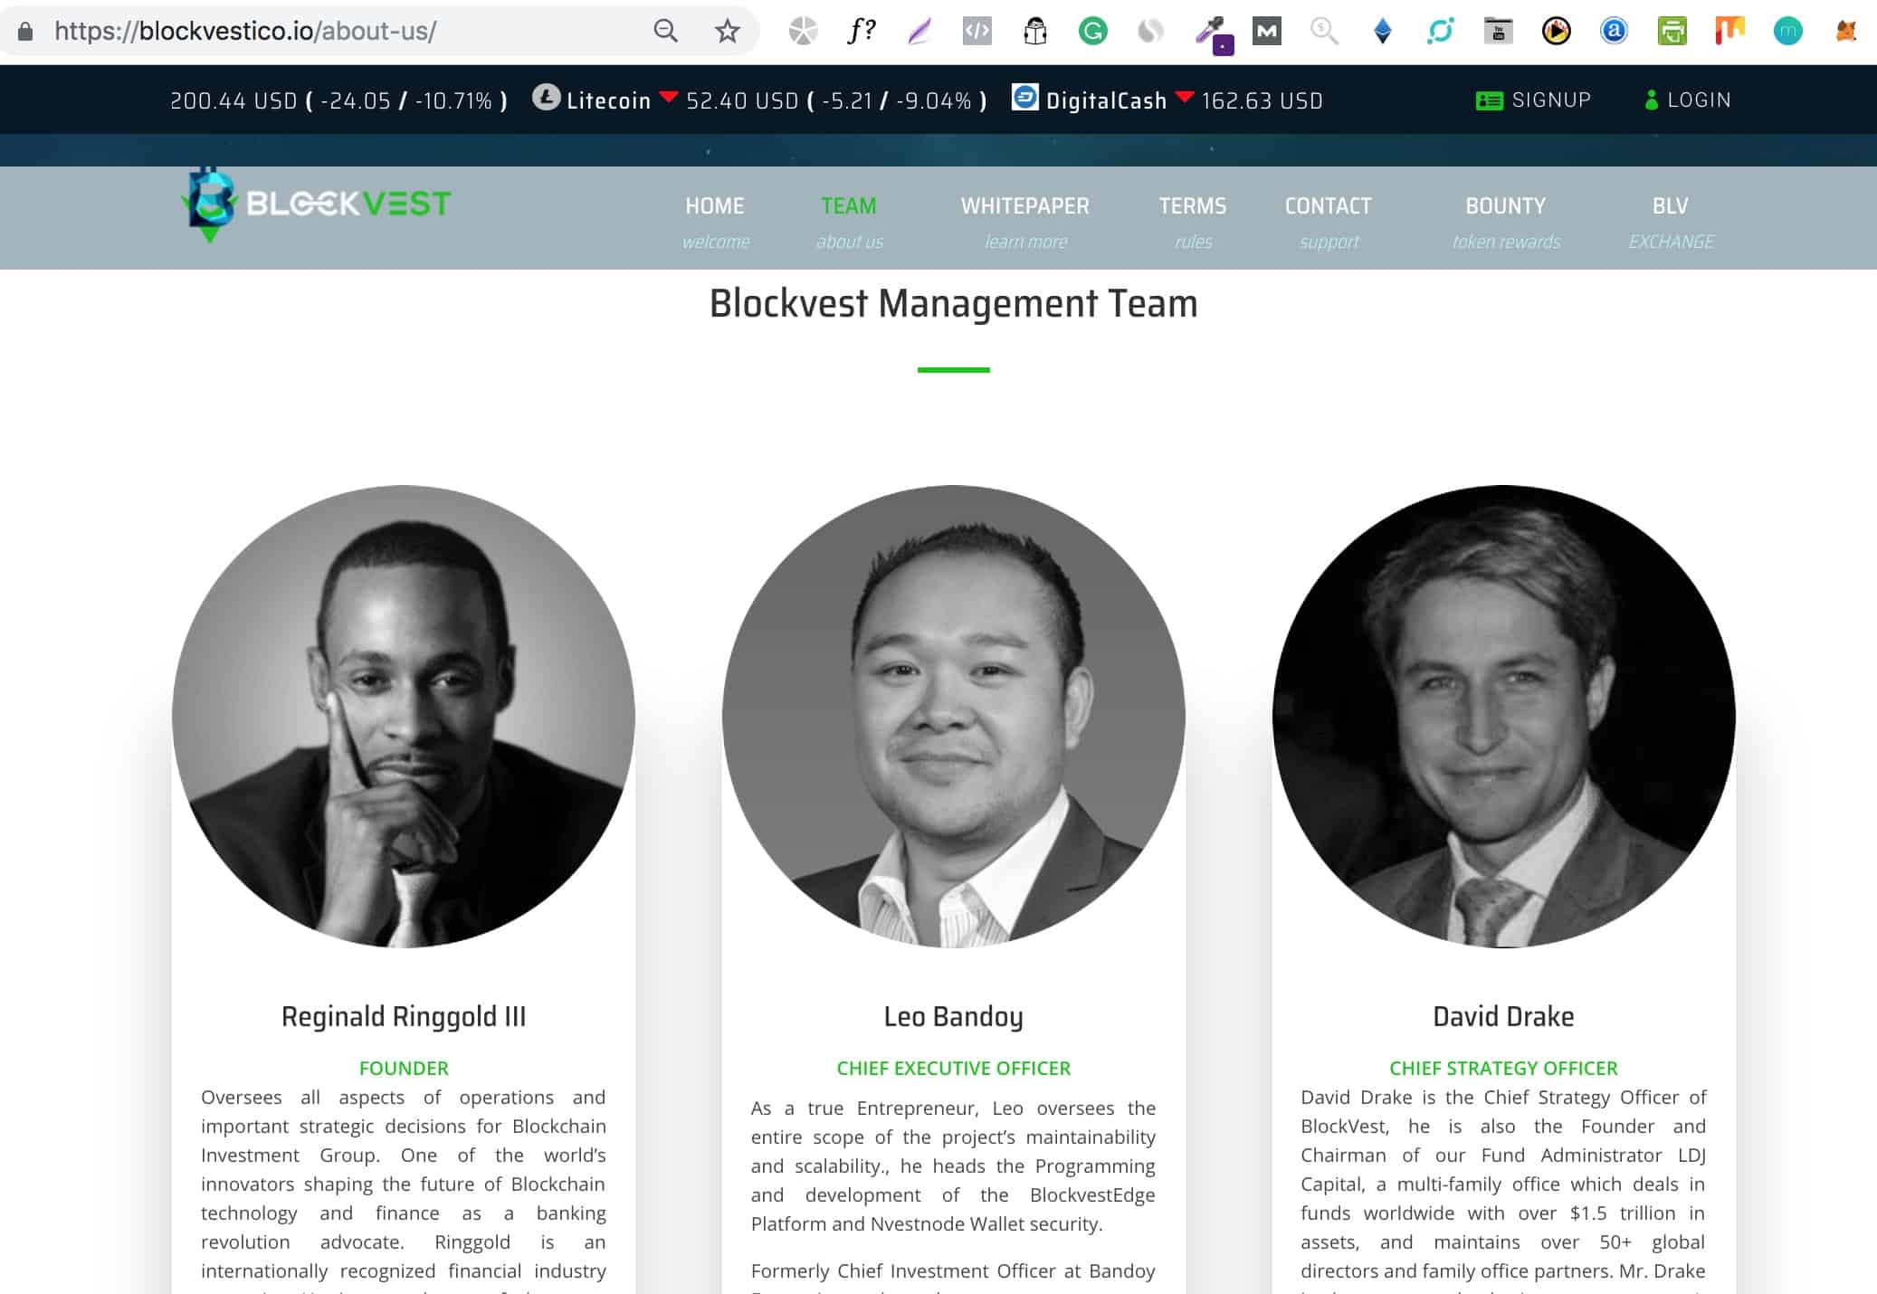The width and height of the screenshot is (1877, 1294).
Task: Open the Grammarly extension icon
Action: click(x=1092, y=32)
